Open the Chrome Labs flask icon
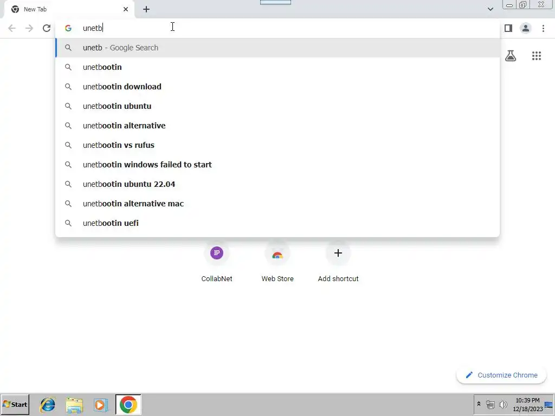 click(511, 56)
